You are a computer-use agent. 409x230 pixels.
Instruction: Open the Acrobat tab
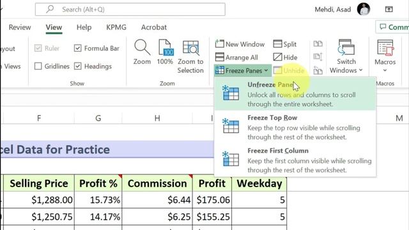[x=154, y=27]
